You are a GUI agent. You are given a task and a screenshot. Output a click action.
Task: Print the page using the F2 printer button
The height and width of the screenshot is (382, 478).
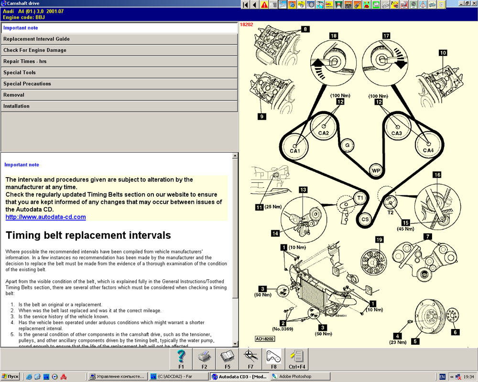(x=204, y=359)
